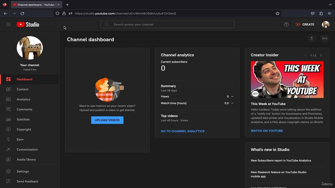This screenshot has height=188, width=335.
Task: Open the Customization menu item
Action: (x=30, y=149)
